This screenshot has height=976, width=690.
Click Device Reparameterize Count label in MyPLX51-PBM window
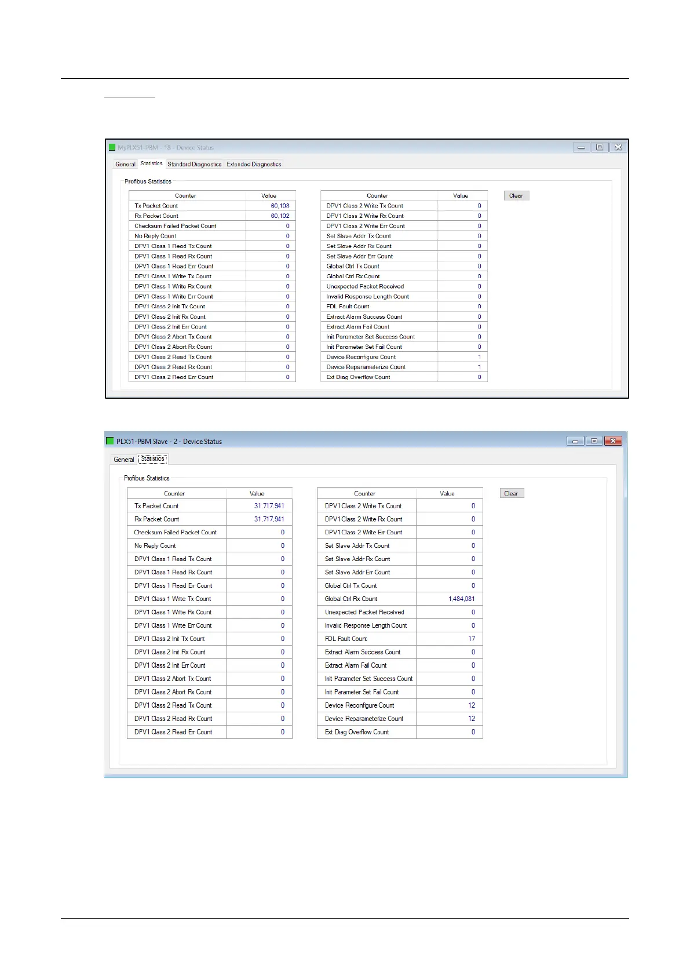click(x=366, y=367)
